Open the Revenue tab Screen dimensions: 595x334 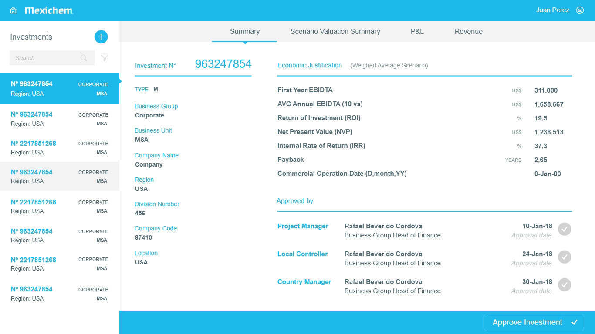point(469,32)
